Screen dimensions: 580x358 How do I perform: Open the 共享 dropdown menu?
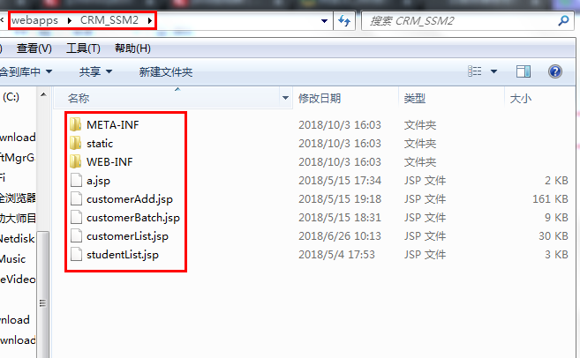pyautogui.click(x=95, y=71)
